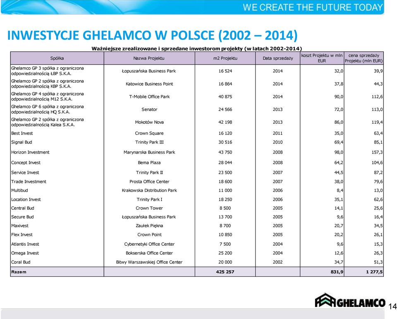Click 'Zaułek Piękna' project name

[149, 226]
